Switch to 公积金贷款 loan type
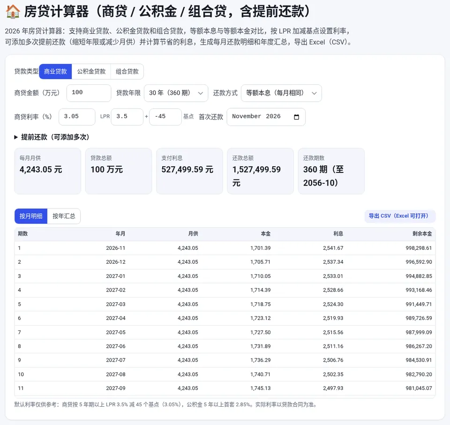 point(91,71)
